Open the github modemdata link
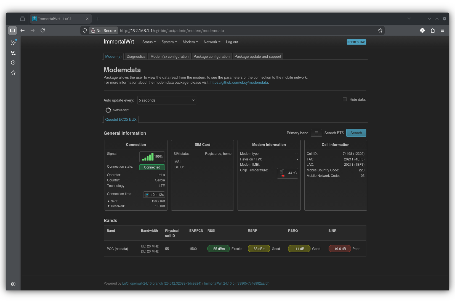 coord(239,83)
